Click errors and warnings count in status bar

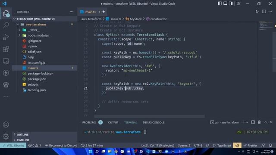click(x=34, y=146)
